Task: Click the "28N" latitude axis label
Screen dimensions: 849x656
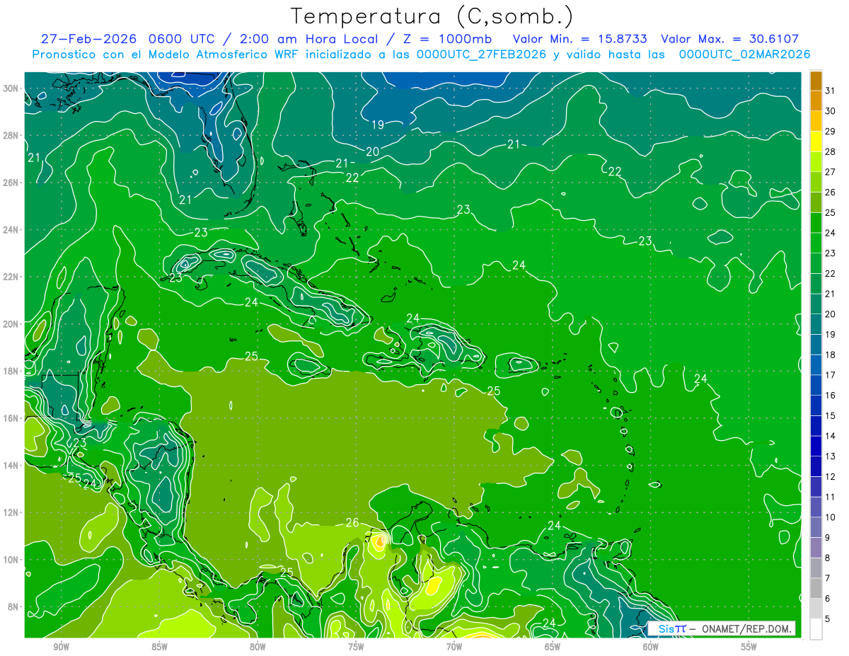Action: click(11, 135)
